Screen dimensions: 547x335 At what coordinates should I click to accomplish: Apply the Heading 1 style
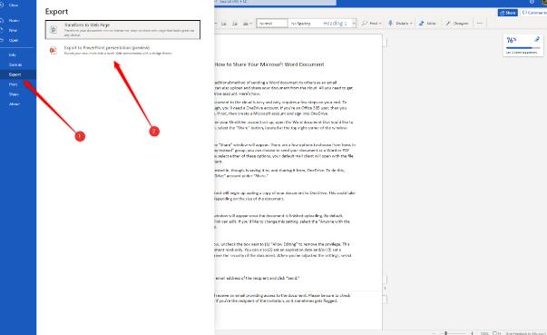point(336,24)
